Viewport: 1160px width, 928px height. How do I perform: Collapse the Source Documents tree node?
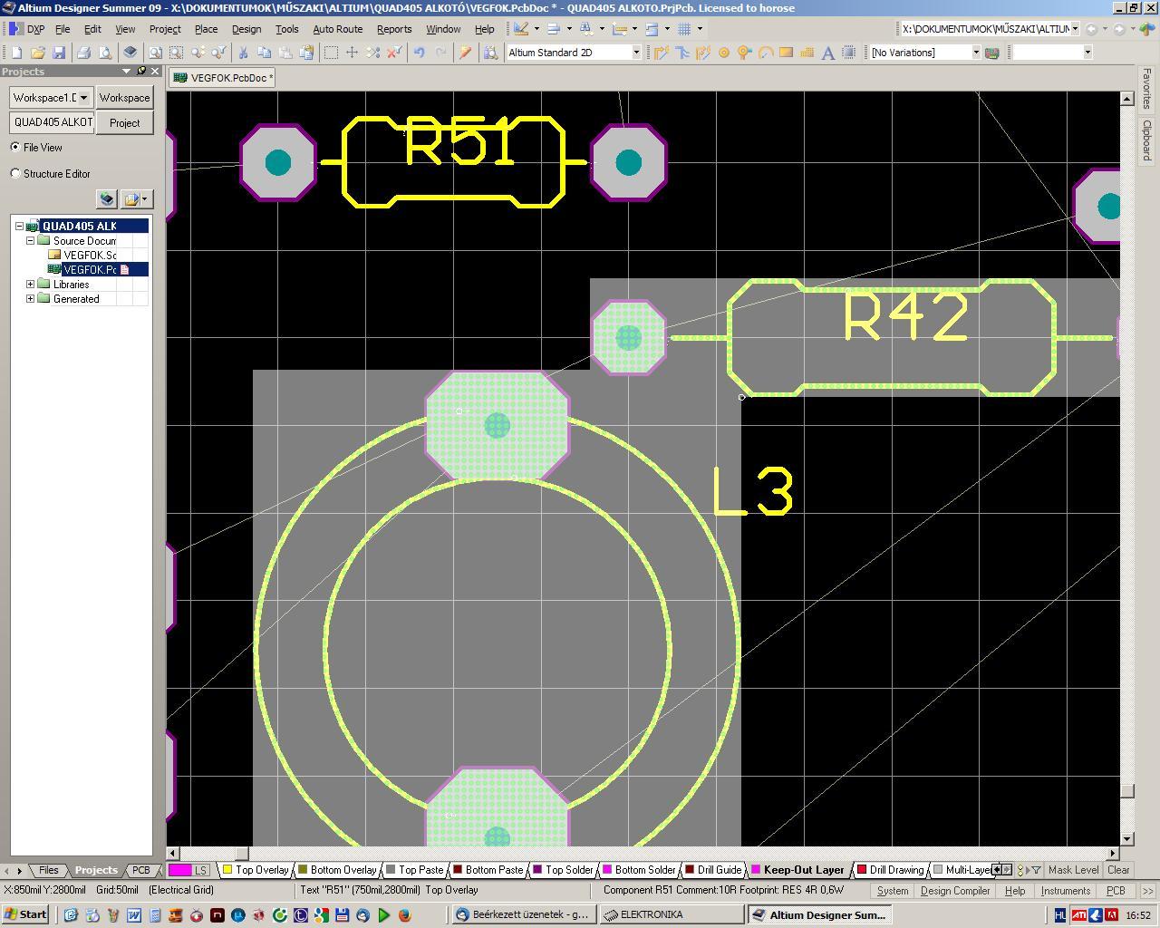point(30,241)
